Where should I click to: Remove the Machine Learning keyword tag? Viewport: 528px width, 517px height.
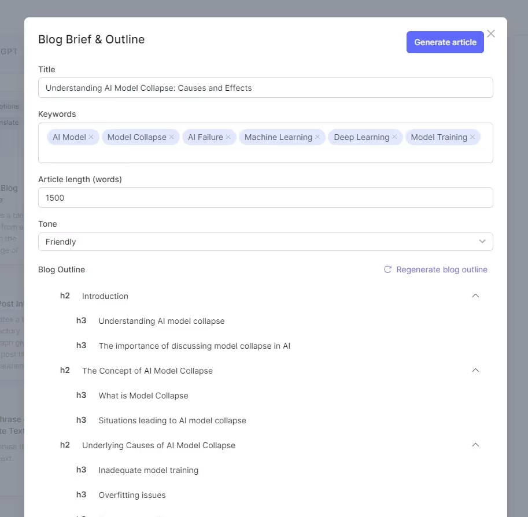[x=317, y=137]
